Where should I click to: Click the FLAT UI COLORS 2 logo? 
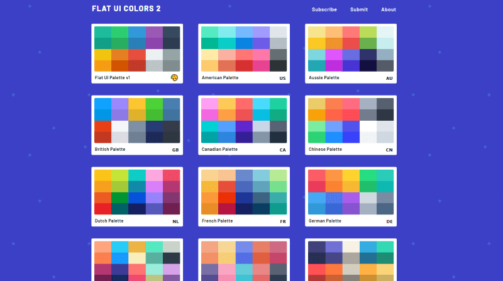click(126, 9)
